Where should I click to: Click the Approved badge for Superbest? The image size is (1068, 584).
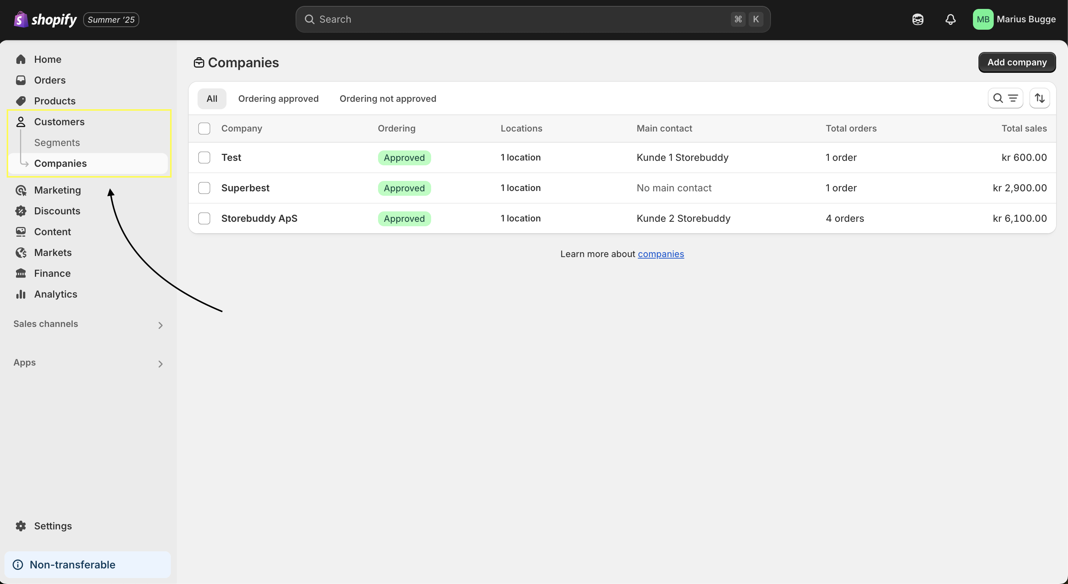click(404, 188)
